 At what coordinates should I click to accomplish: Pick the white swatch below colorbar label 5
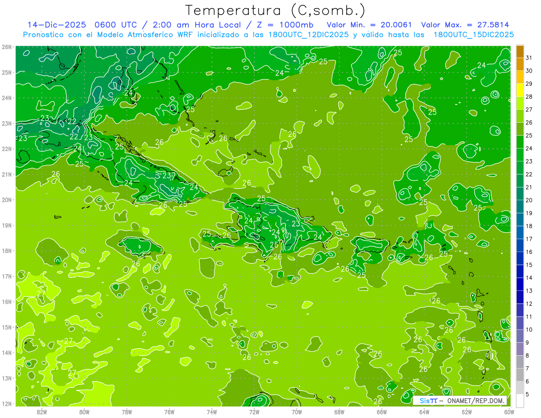[x=520, y=400]
